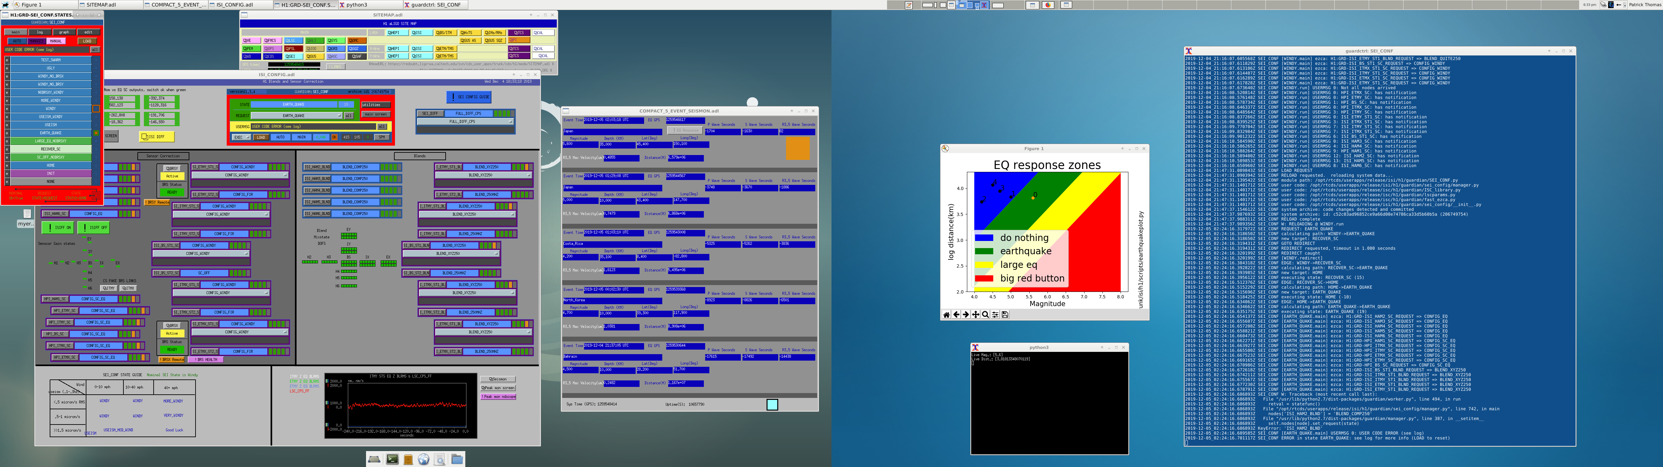Select the MANUAL mode button
The width and height of the screenshot is (1663, 467).
point(56,41)
